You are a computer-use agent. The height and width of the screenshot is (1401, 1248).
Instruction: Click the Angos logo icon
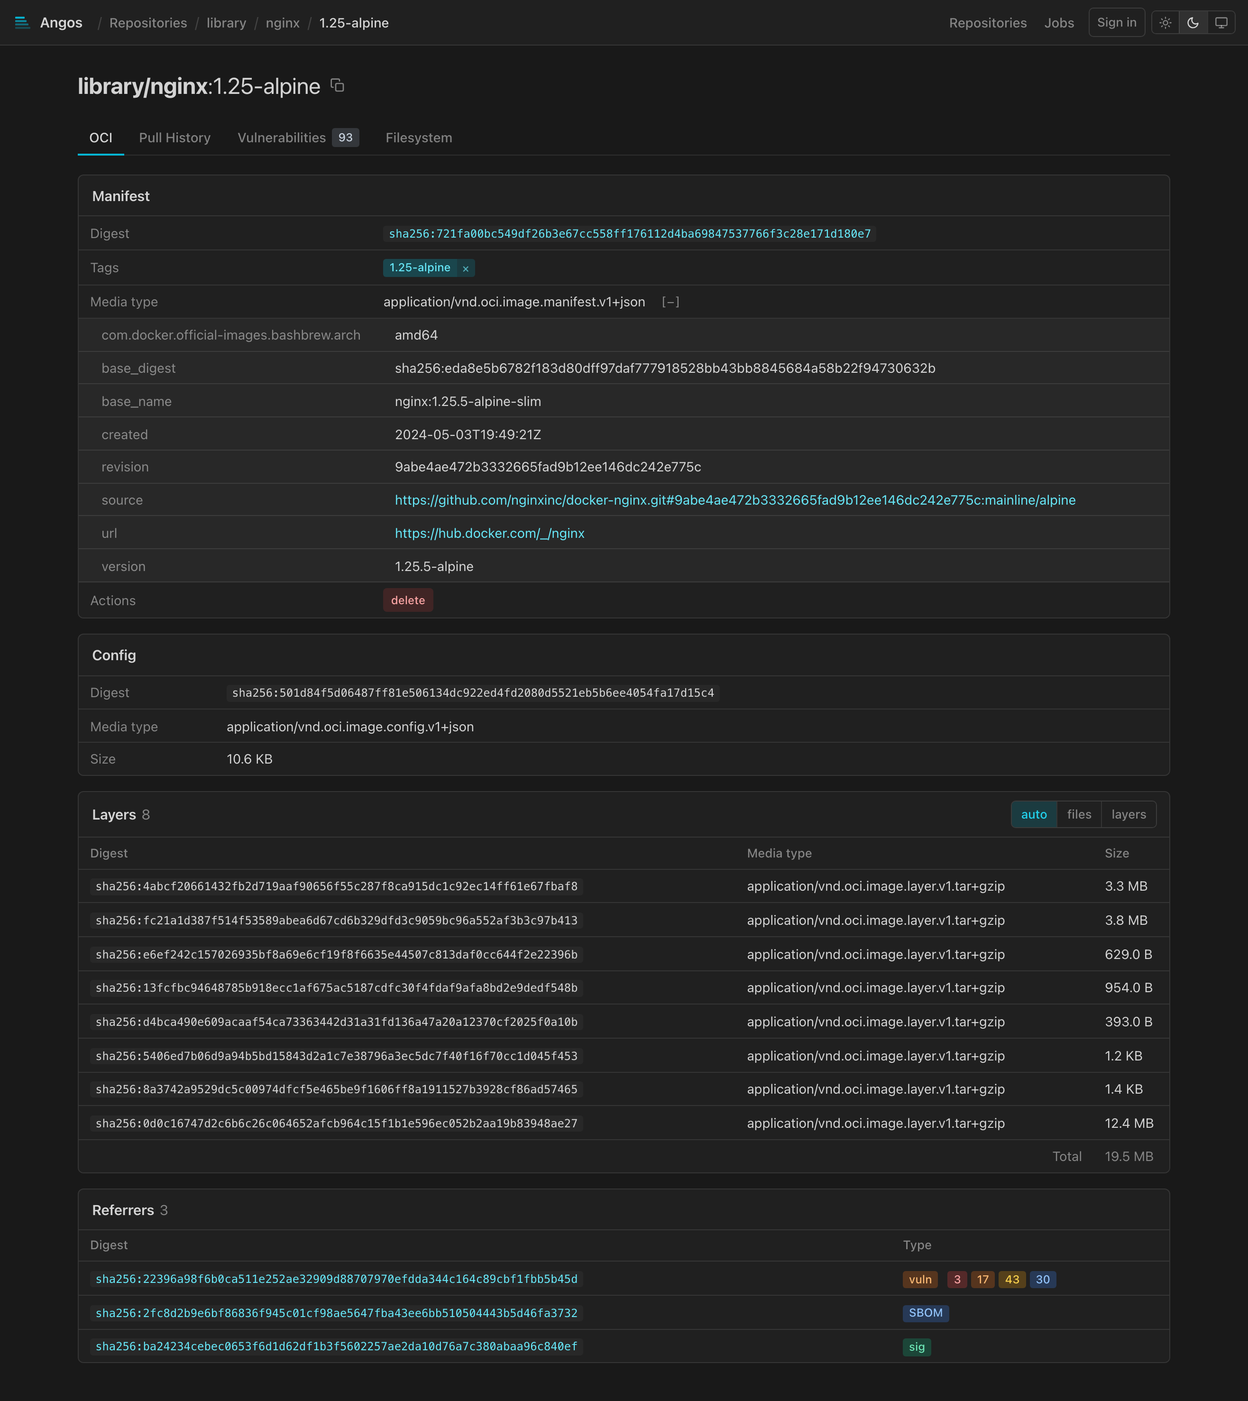click(22, 23)
